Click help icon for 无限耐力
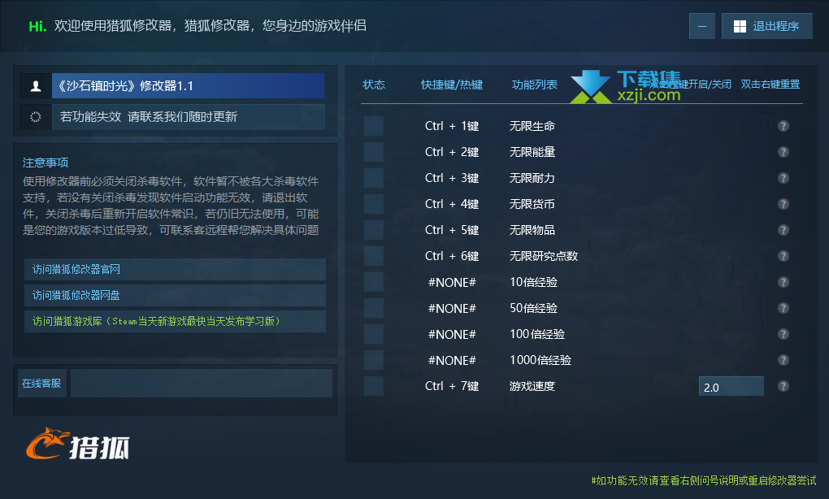This screenshot has width=829, height=499. tap(783, 178)
